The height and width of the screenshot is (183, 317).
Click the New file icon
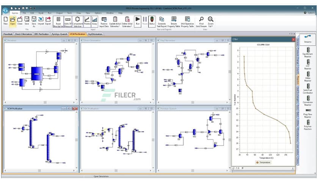coord(6,19)
